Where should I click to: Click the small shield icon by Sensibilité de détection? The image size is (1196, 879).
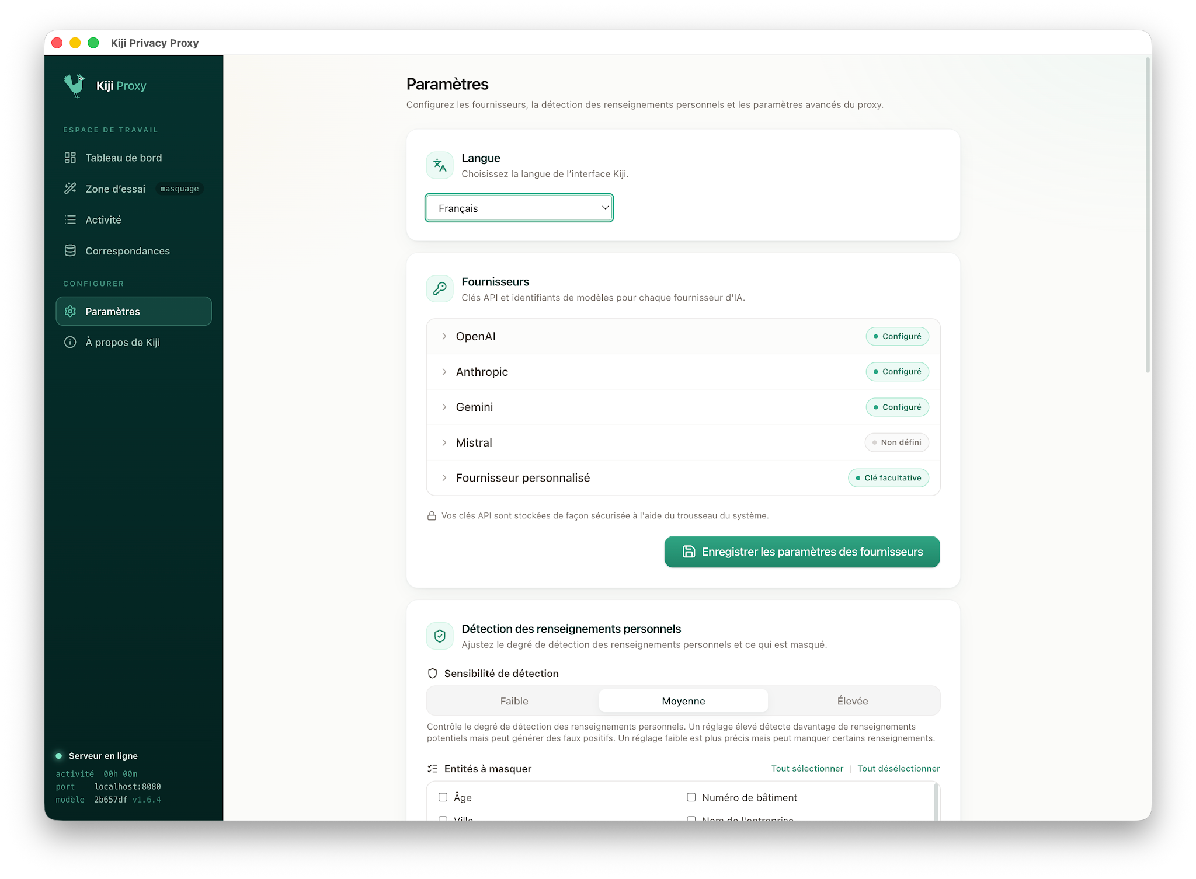[x=433, y=674]
